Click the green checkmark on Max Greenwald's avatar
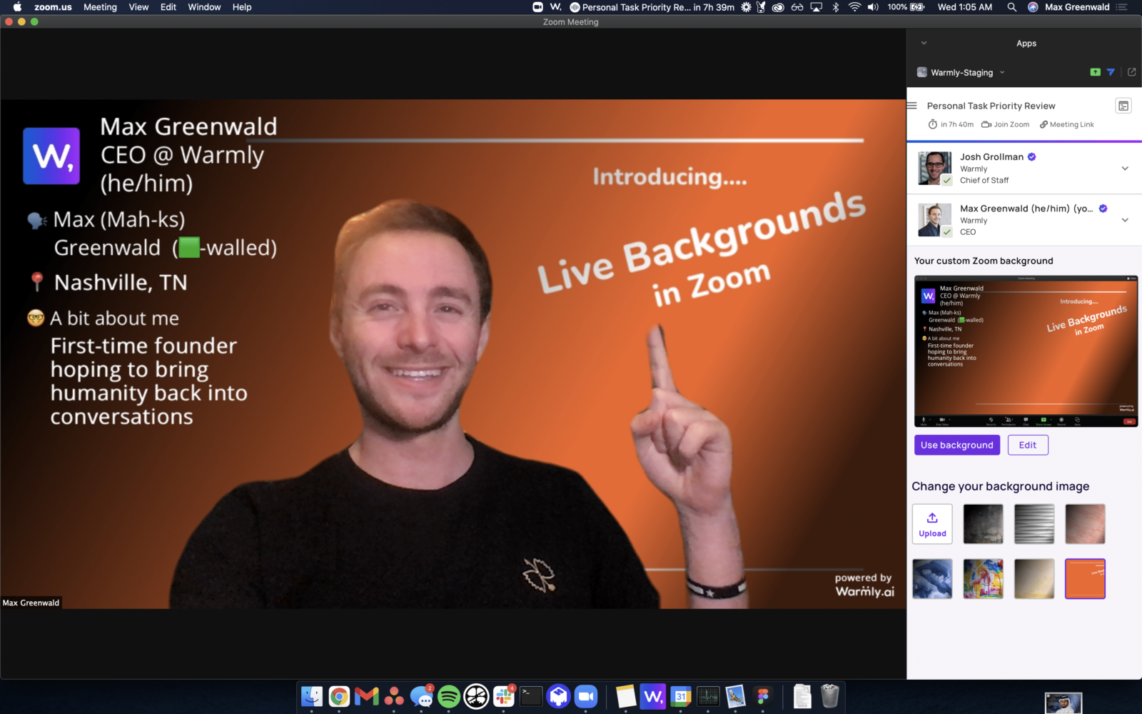 [x=946, y=232]
